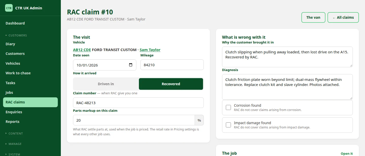The image size is (365, 156).
Task: Click the RAC claim #10 heading
Action: [x=90, y=12]
